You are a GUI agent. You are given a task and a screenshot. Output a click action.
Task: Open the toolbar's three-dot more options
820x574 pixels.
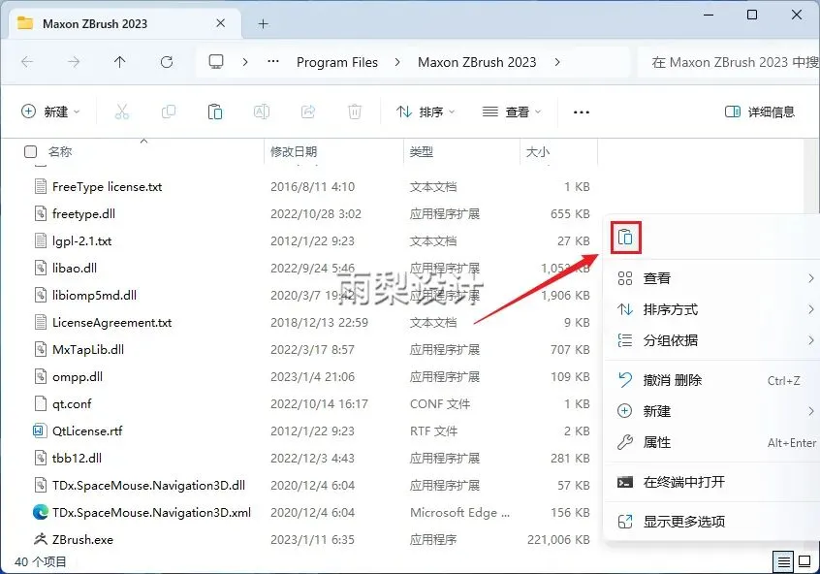582,112
